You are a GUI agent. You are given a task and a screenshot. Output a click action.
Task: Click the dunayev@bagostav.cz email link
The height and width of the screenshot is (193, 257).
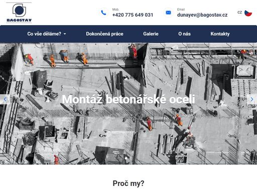pos(202,15)
